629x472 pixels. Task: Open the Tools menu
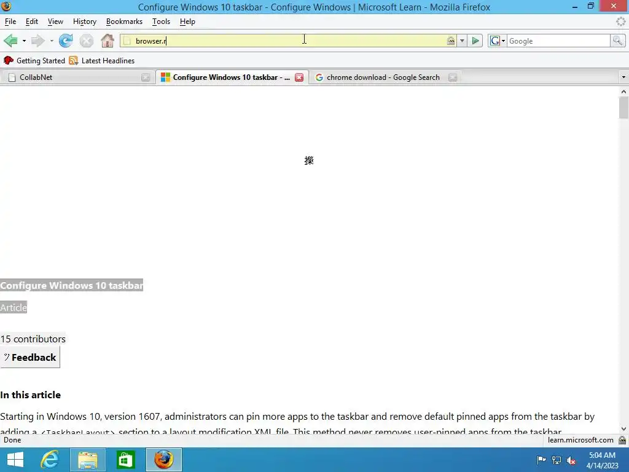(162, 22)
